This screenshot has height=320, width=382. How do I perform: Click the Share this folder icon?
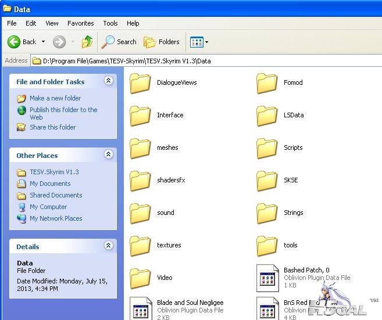click(21, 127)
